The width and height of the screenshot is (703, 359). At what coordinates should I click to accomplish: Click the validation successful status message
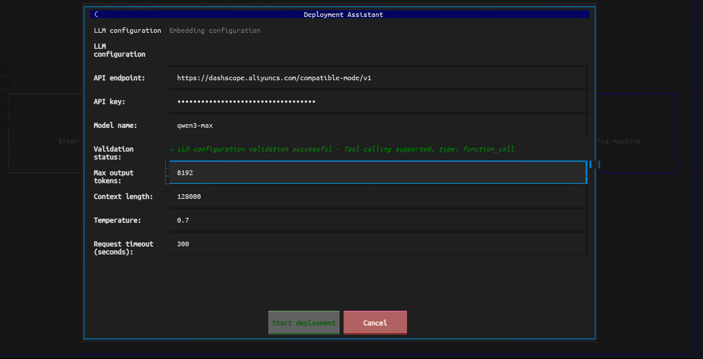click(346, 149)
